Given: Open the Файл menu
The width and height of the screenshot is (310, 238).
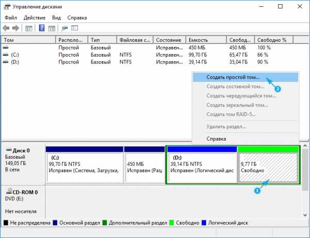Looking at the screenshot, I should coord(11,18).
